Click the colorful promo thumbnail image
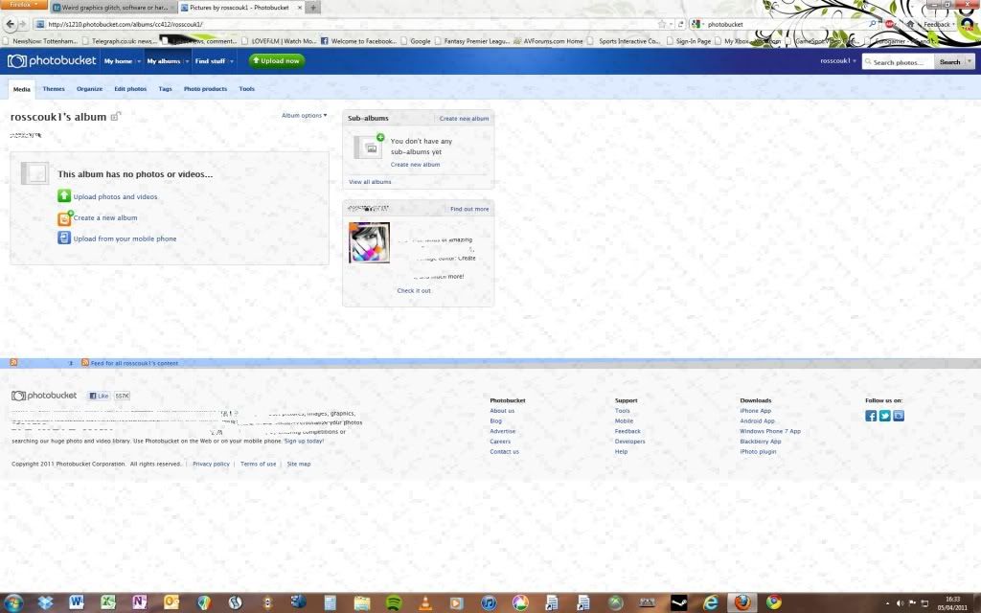Screen dimensions: 981x613 coord(369,243)
